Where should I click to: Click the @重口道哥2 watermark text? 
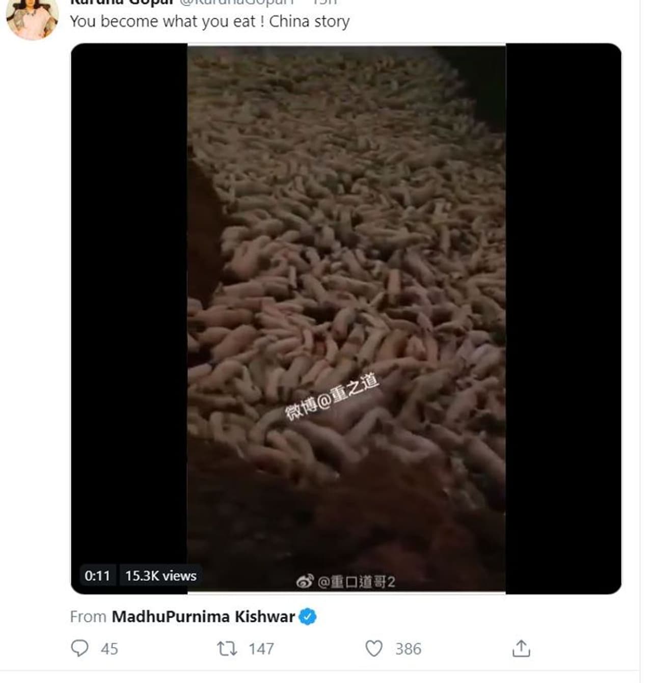[356, 582]
